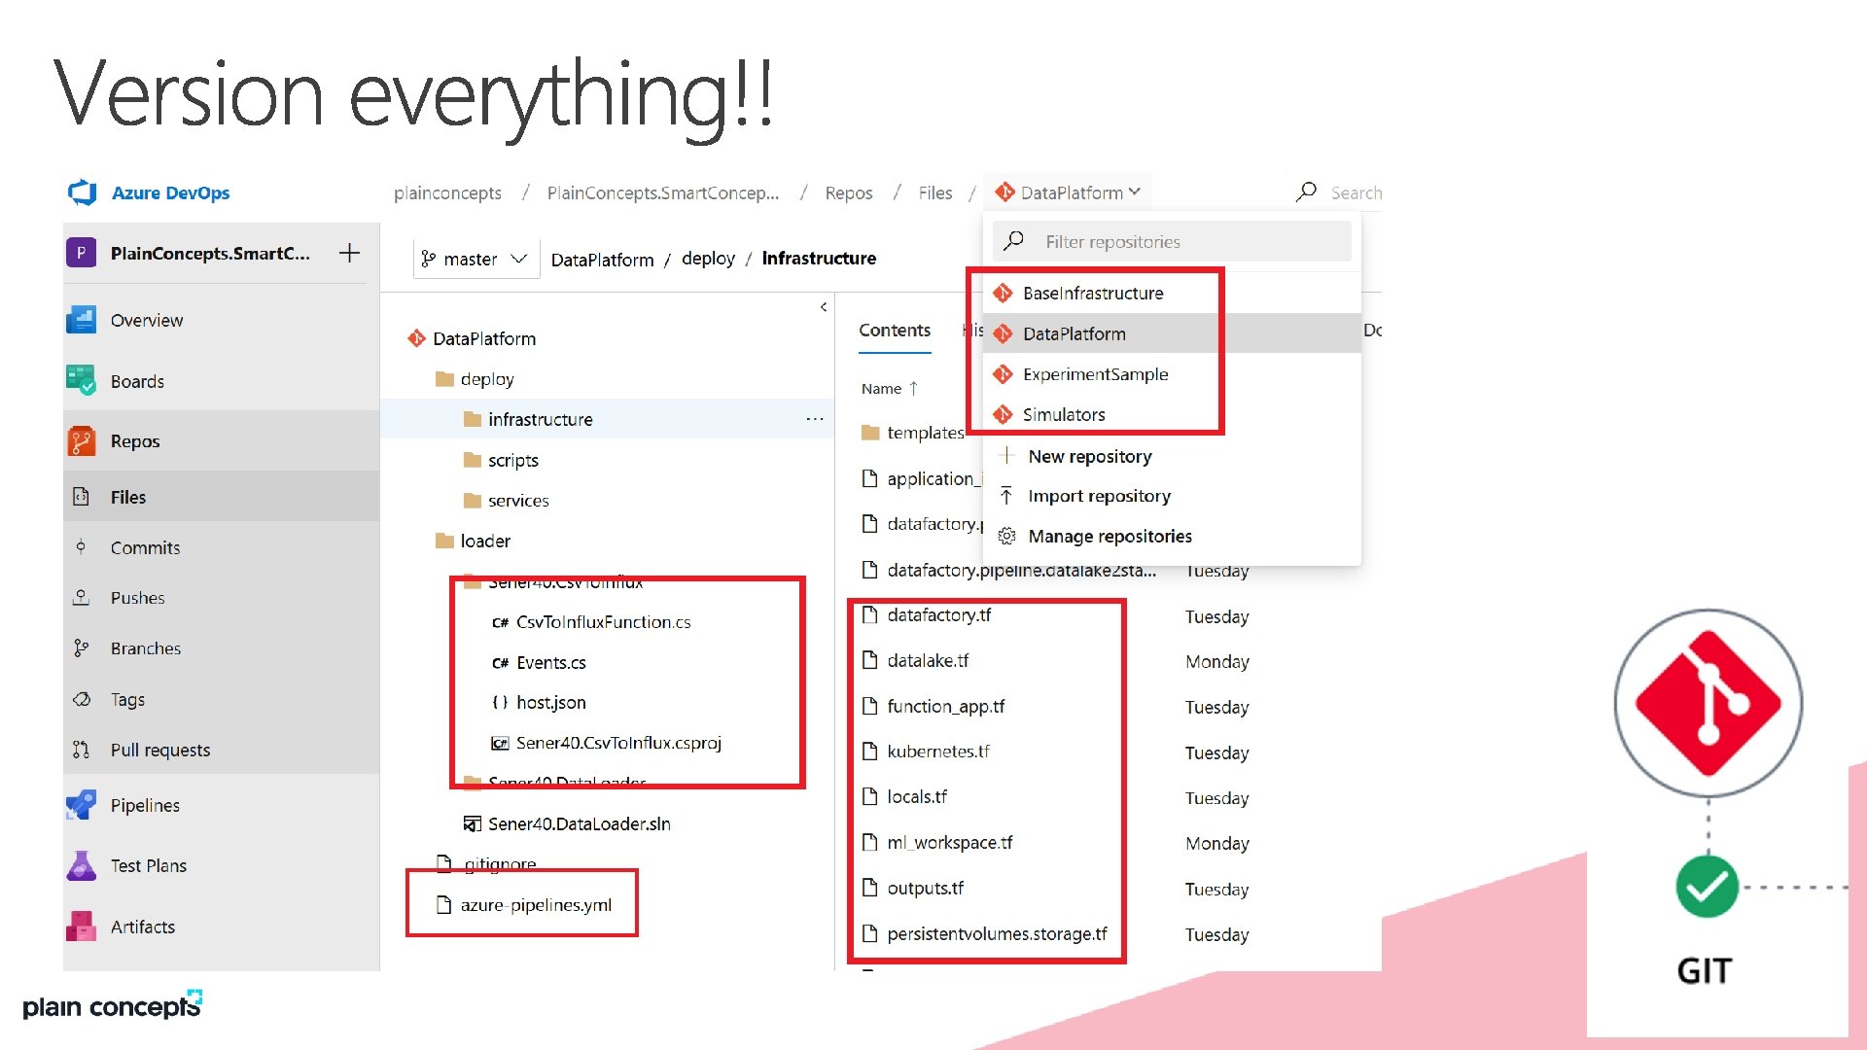Viewport: 1867px width, 1050px height.
Task: Collapse the file tree panel chevron
Action: coord(824,307)
